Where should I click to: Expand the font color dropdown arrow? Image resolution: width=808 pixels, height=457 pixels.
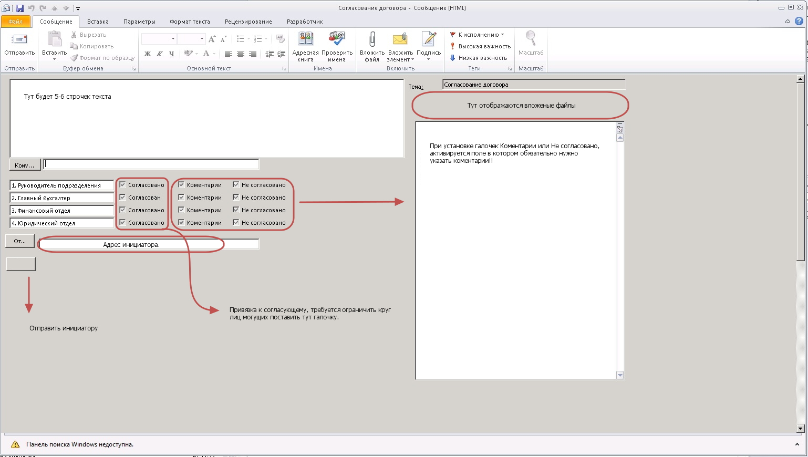pos(214,54)
